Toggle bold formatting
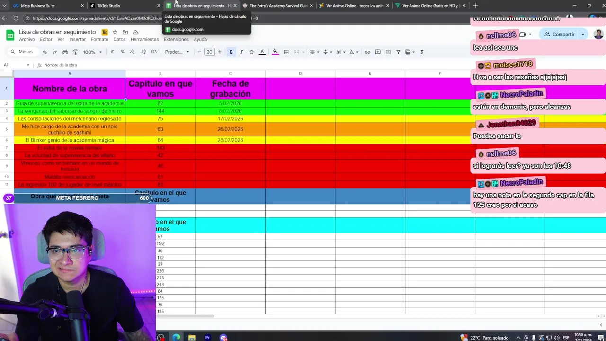 tap(231, 52)
